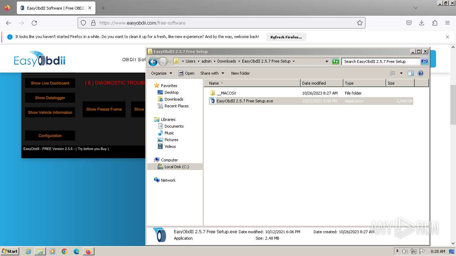Click the volume speaker icon in the system tray

coord(405,251)
